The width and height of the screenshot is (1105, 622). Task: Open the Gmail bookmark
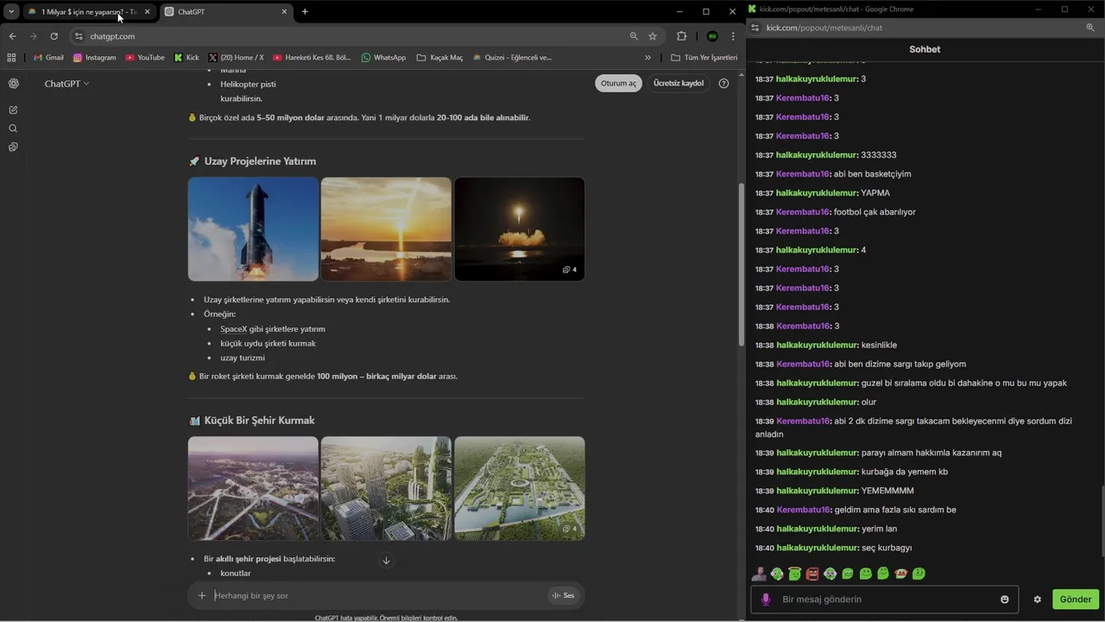(47, 58)
